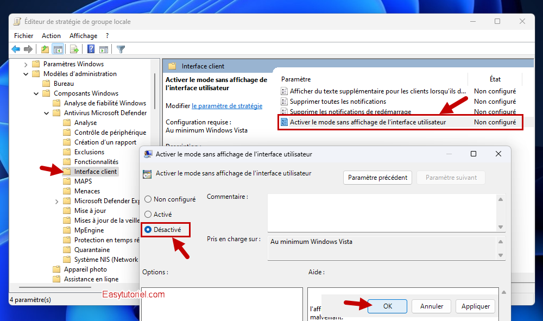This screenshot has height=321, width=543.
Task: Select the Non configuré radio button
Action: click(x=148, y=199)
